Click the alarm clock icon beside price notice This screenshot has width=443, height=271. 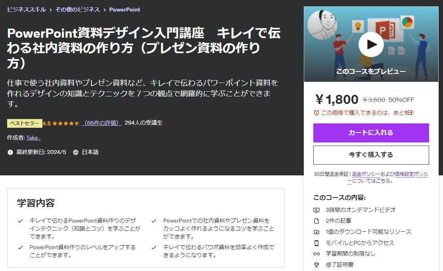(316, 113)
